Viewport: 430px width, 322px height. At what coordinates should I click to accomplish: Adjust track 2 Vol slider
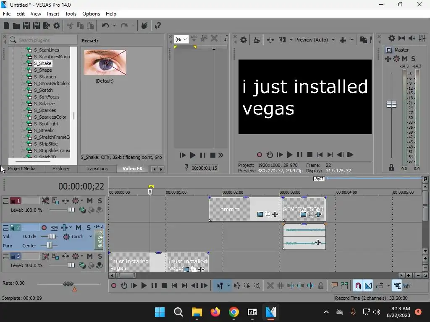[x=51, y=236]
